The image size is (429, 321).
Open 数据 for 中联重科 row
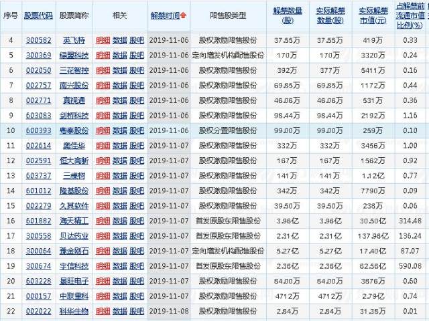point(120,296)
